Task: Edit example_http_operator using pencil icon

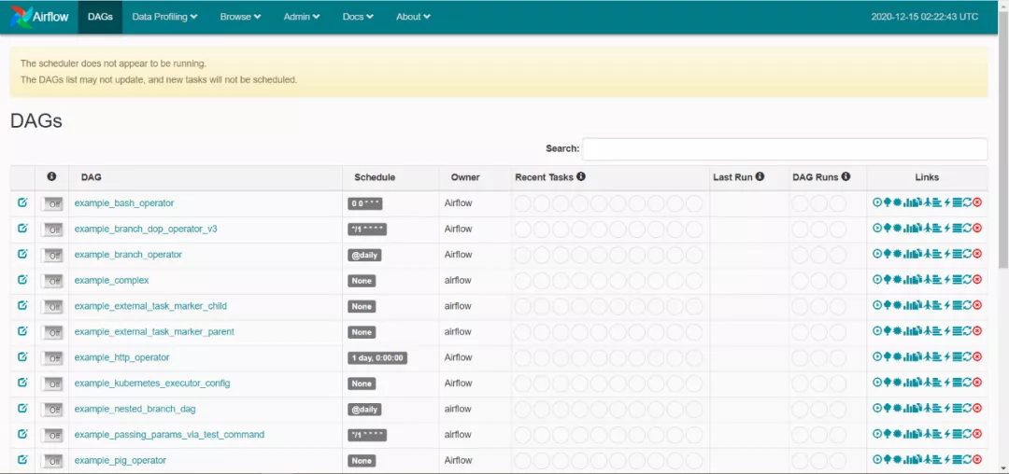Action: [22, 356]
